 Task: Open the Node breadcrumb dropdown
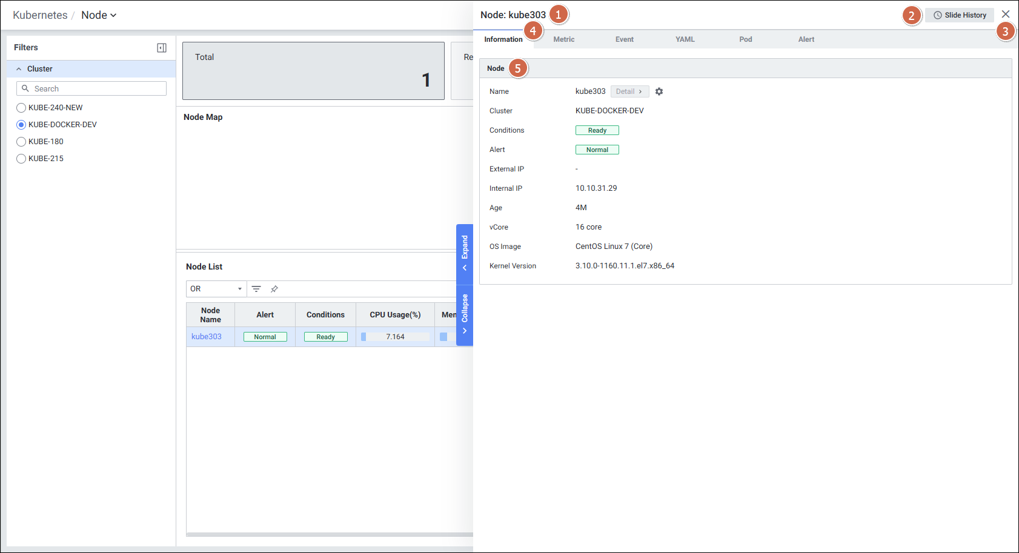pyautogui.click(x=99, y=15)
